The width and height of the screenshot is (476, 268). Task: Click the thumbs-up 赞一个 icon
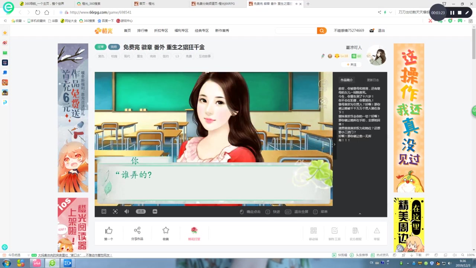point(109,230)
